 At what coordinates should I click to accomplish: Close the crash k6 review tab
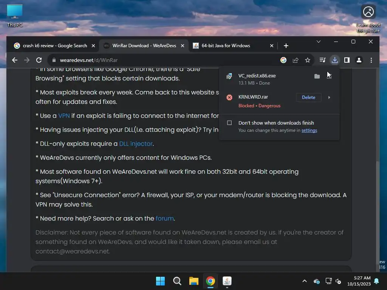pos(93,46)
